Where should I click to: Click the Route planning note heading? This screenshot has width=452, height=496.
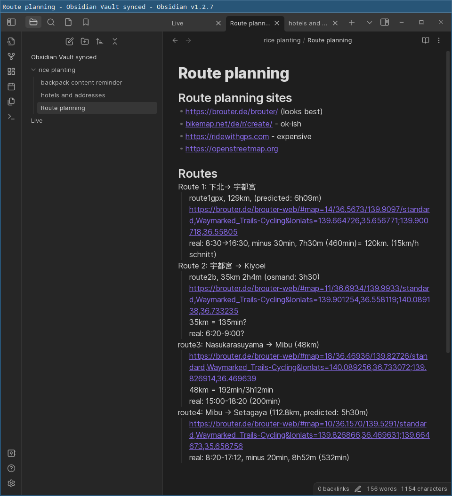234,73
